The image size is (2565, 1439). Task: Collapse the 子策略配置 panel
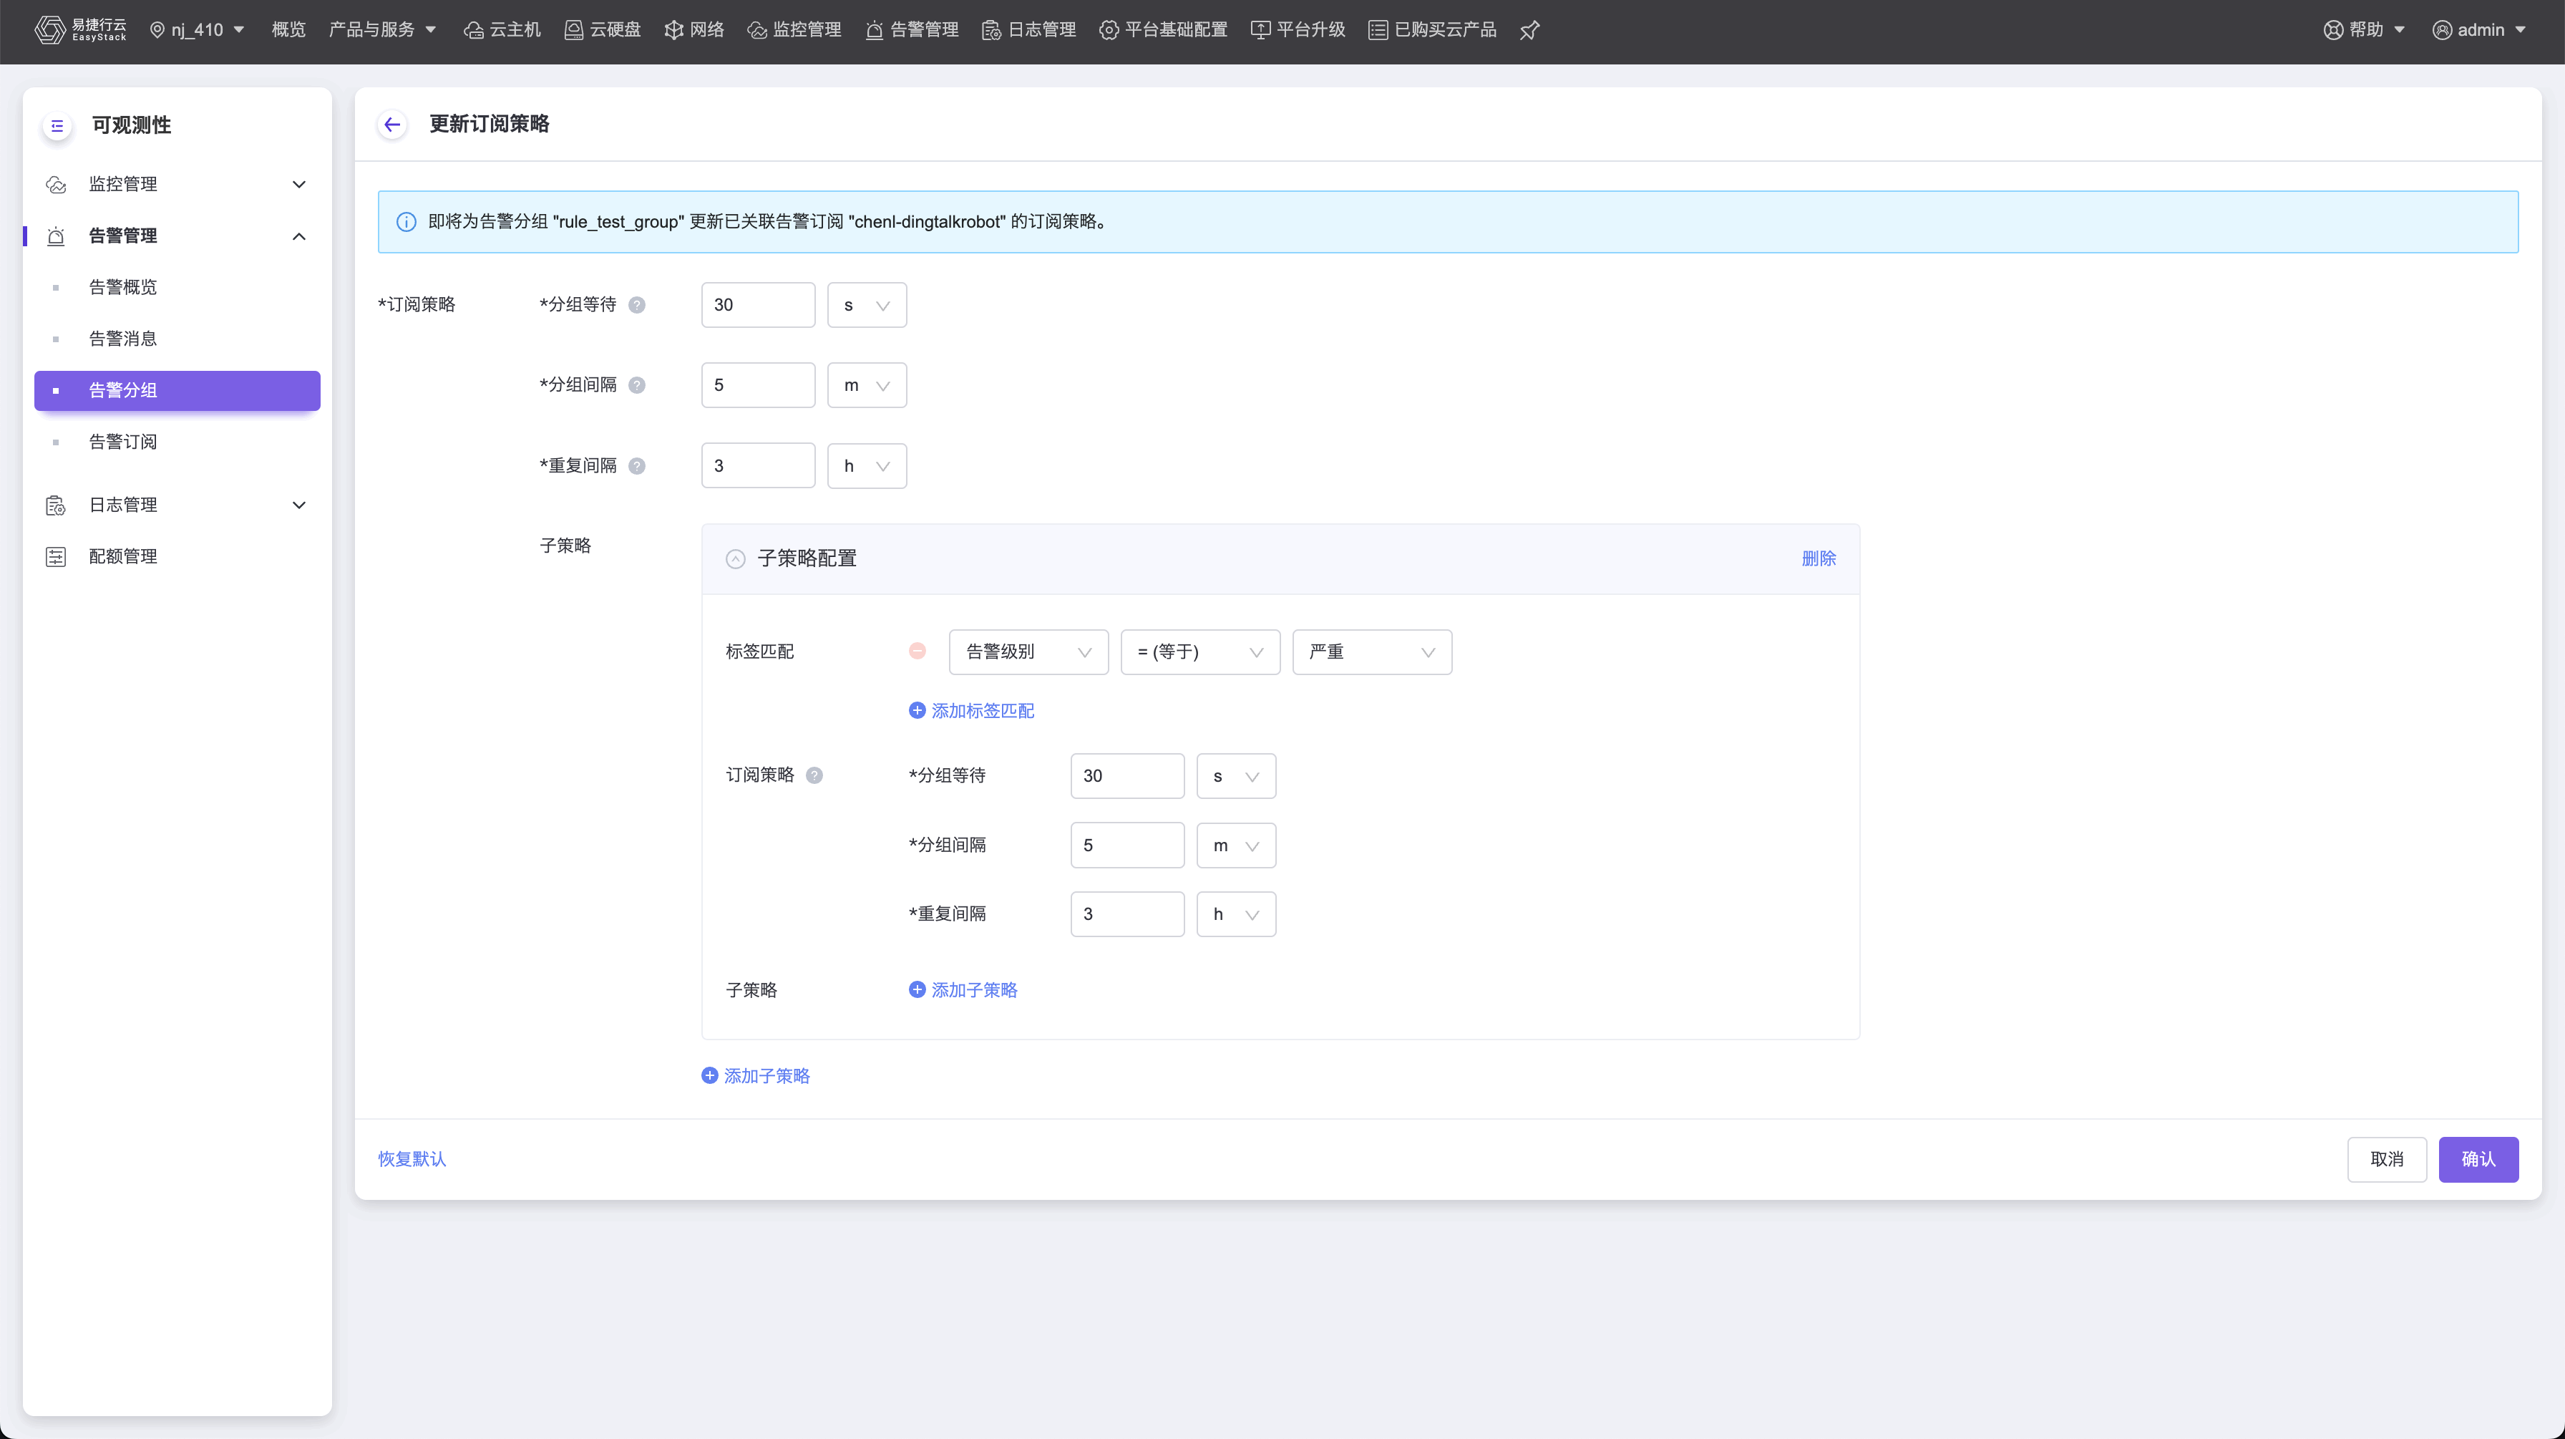coord(736,558)
